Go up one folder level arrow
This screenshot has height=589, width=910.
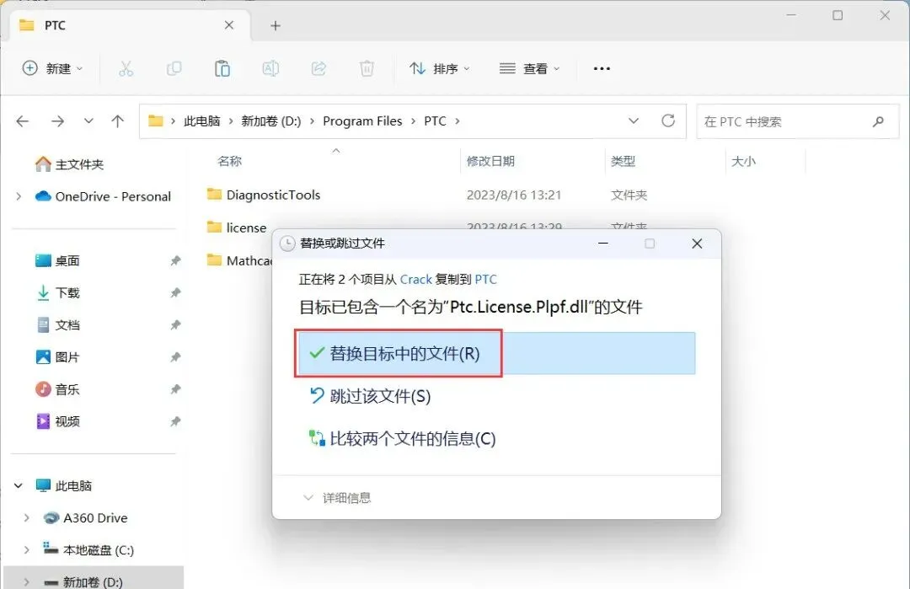tap(118, 121)
